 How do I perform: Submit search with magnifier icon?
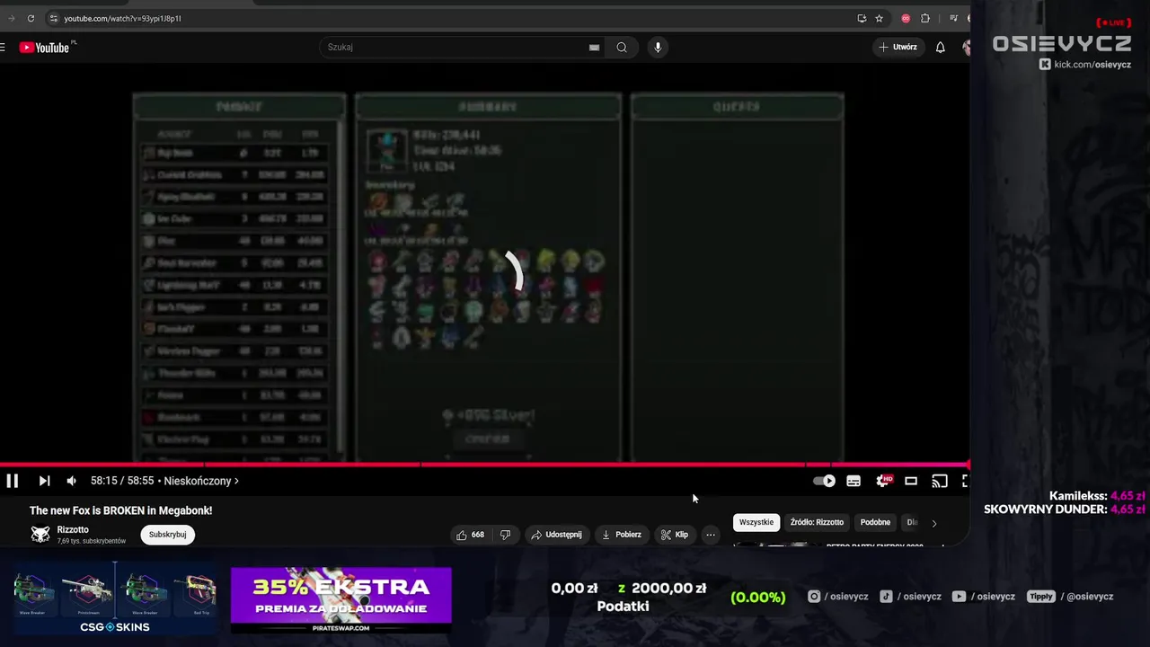(x=622, y=48)
